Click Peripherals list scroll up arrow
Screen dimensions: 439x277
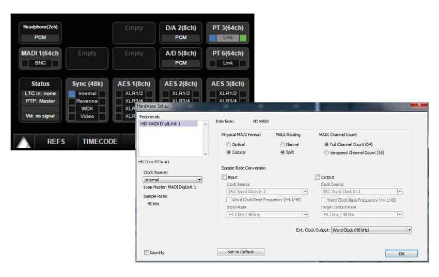click(206, 124)
